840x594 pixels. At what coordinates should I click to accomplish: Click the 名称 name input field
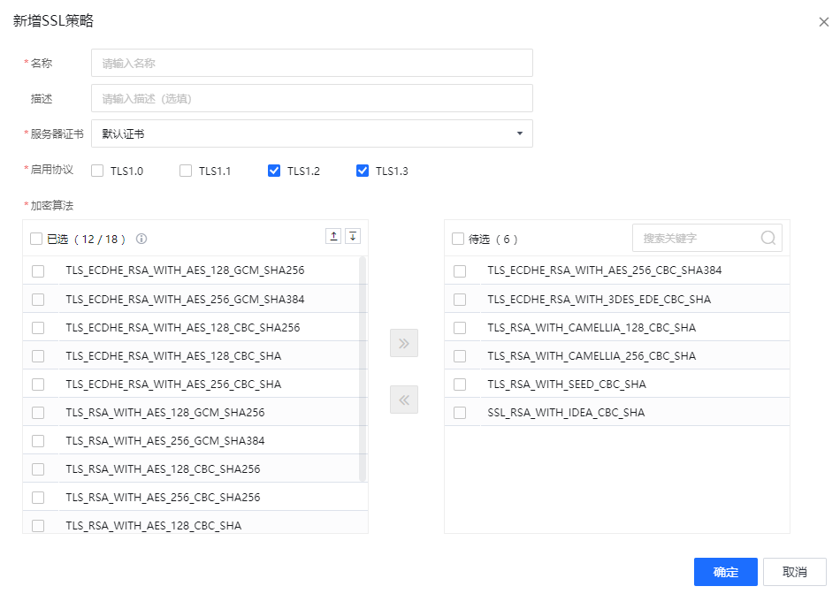[311, 63]
